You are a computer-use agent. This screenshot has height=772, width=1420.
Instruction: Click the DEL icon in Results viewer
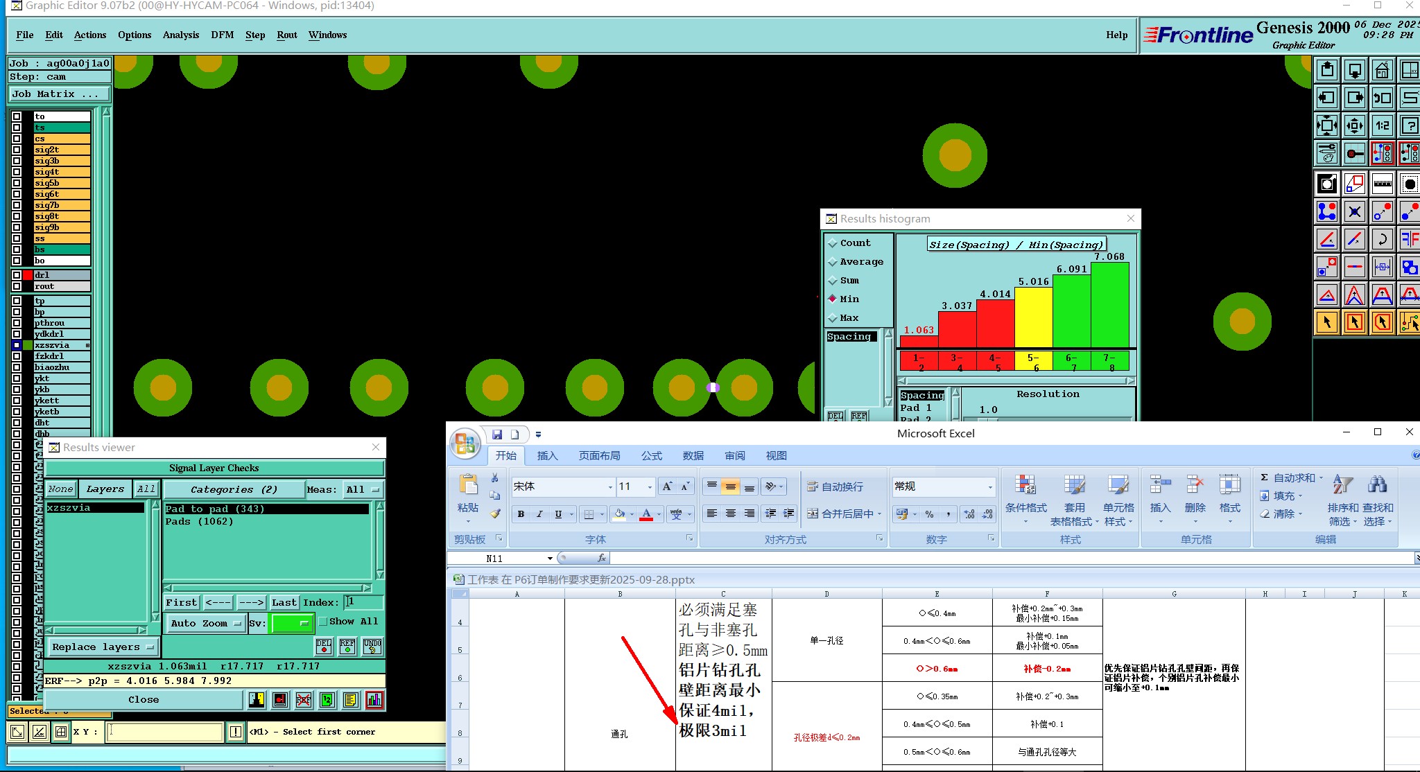coord(324,647)
